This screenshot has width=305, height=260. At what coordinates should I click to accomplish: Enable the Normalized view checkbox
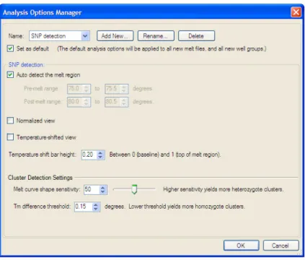[x=10, y=121]
